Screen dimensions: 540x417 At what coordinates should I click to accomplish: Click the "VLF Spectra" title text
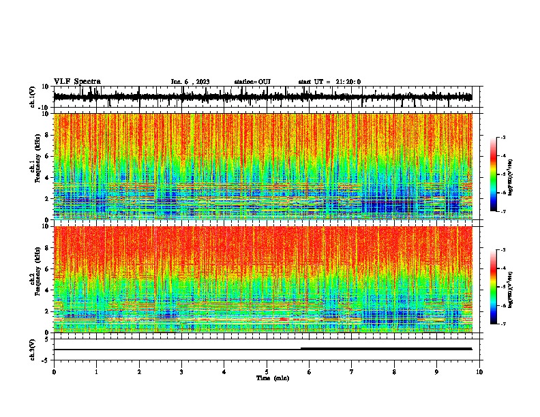77,82
